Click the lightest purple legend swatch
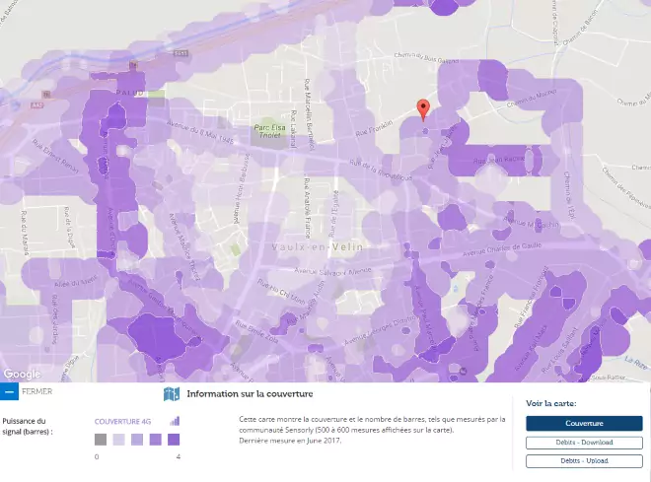Screen dimensions: 651x482 click(x=118, y=440)
